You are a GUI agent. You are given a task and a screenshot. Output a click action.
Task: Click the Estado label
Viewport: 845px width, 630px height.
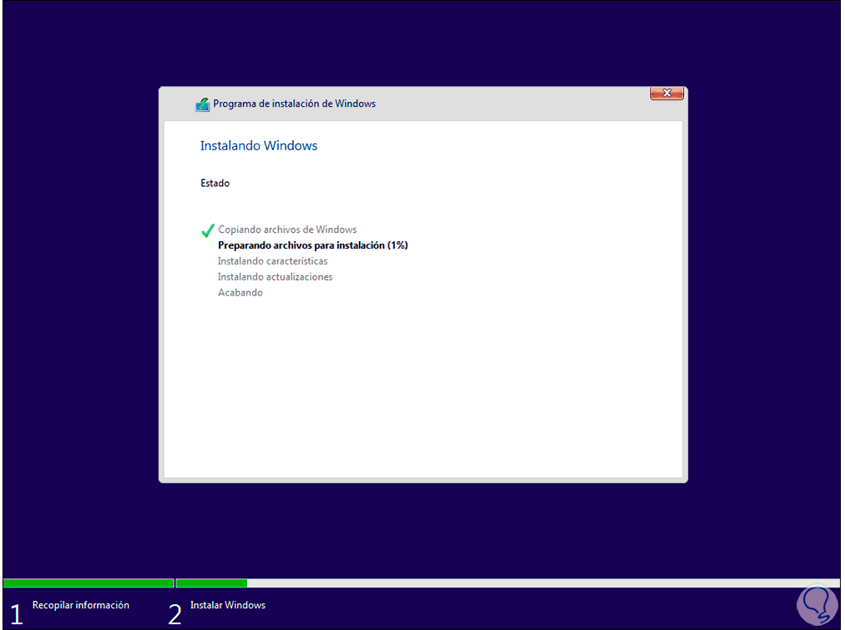pyautogui.click(x=215, y=183)
